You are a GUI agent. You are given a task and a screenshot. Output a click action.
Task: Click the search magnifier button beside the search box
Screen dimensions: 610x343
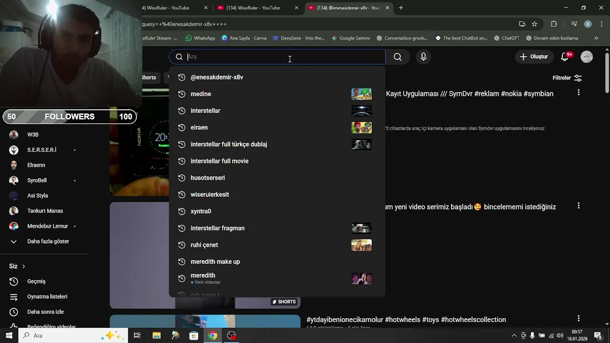tap(397, 57)
